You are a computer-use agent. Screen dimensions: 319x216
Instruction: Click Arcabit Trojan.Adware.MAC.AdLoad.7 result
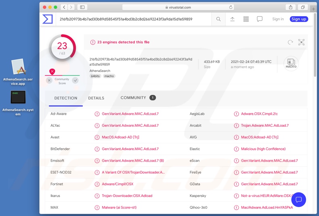[264, 126]
